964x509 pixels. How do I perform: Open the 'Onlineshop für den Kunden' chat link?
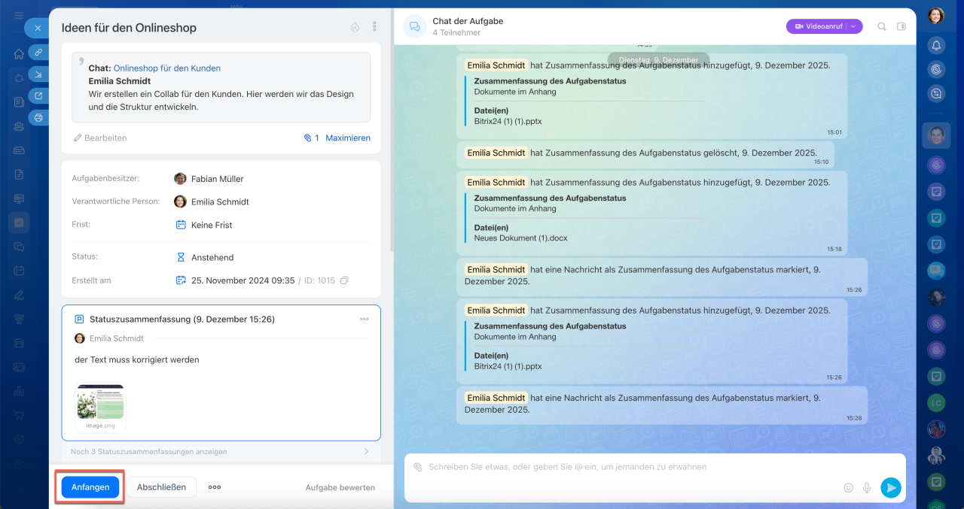click(167, 68)
